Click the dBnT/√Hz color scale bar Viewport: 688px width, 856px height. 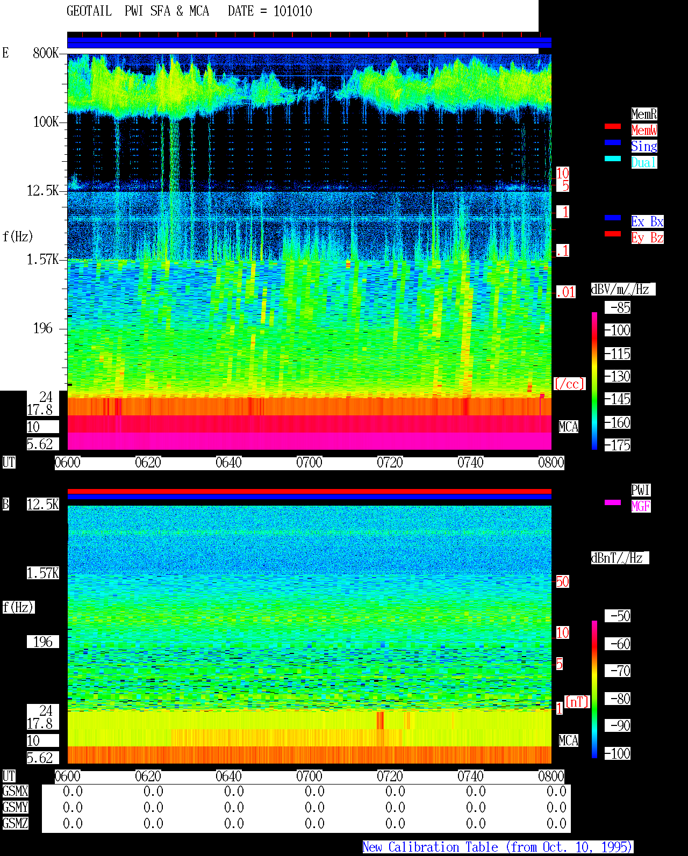594,689
